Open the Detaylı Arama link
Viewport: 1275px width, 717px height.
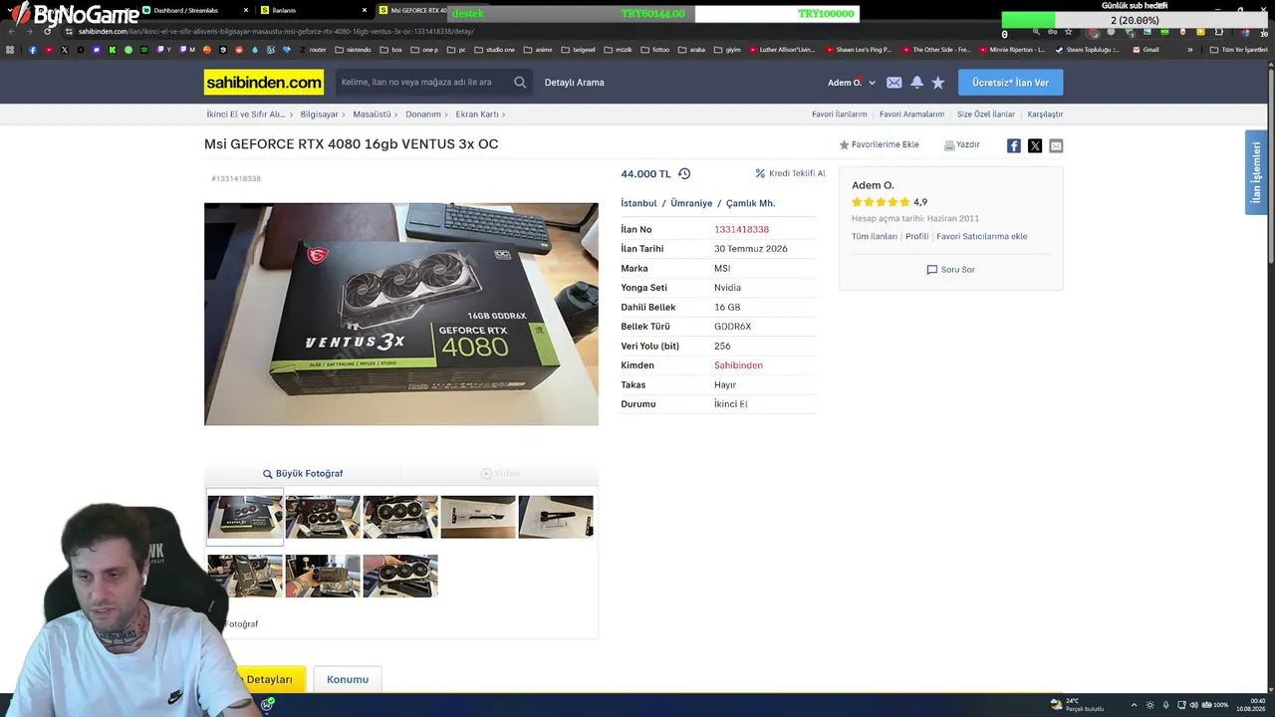click(575, 83)
